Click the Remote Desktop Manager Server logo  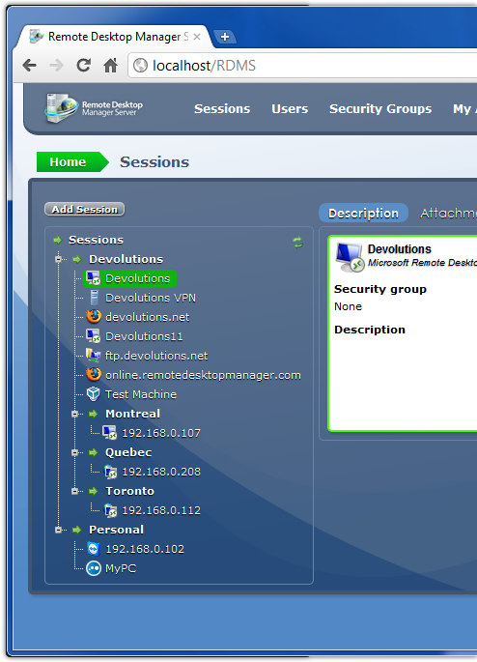click(94, 108)
